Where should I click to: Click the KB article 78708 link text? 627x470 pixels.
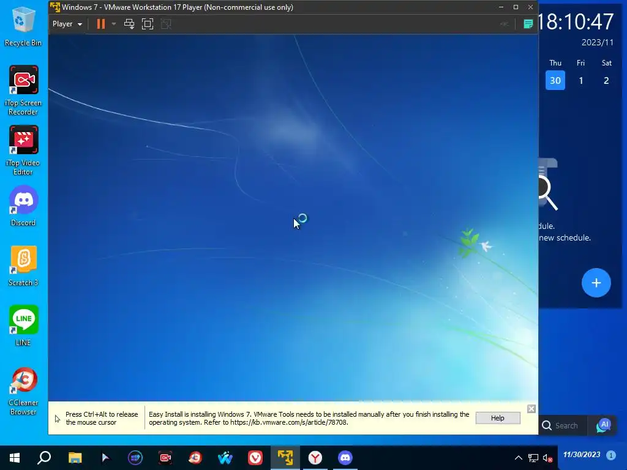pos(288,422)
